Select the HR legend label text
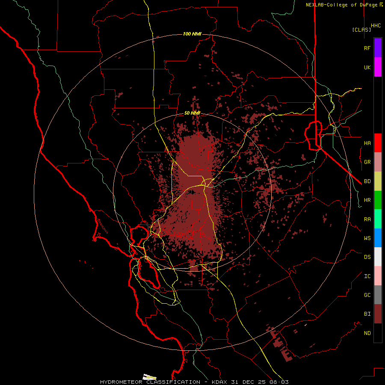Viewport: 385px width, 385px height. click(367, 200)
